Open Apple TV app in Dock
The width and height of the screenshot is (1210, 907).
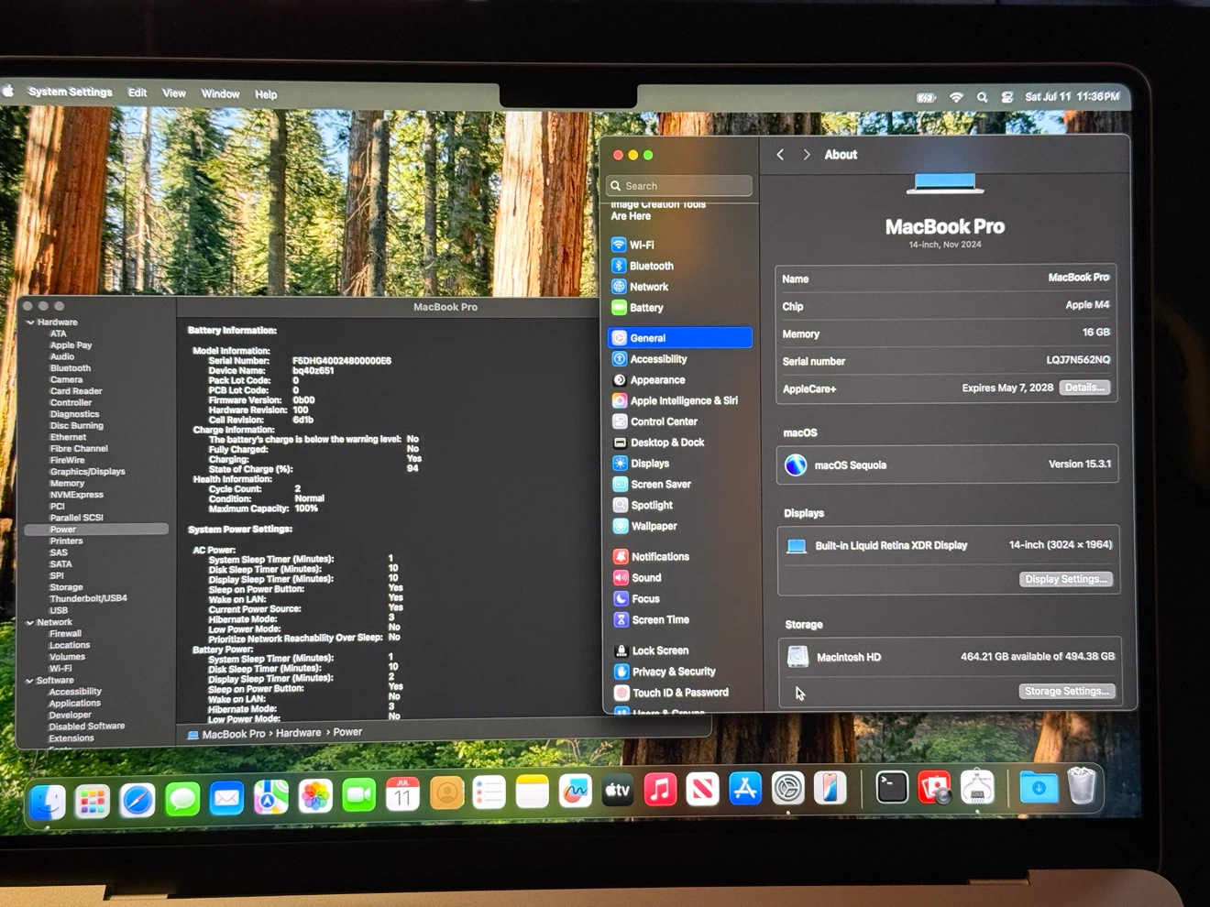tap(617, 790)
